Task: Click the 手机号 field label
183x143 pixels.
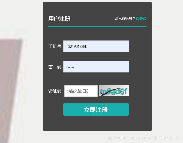Action: 55,46
